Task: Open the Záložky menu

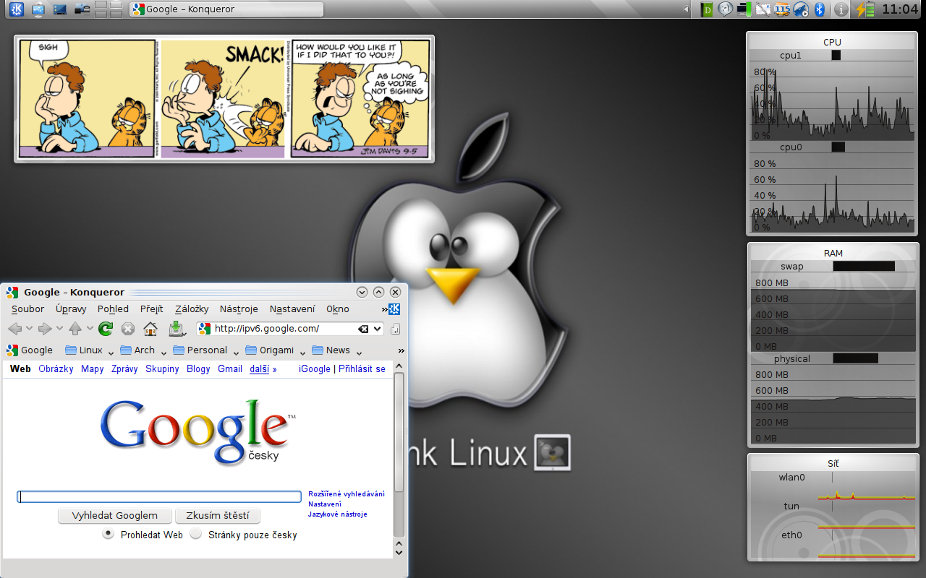Action: [192, 309]
